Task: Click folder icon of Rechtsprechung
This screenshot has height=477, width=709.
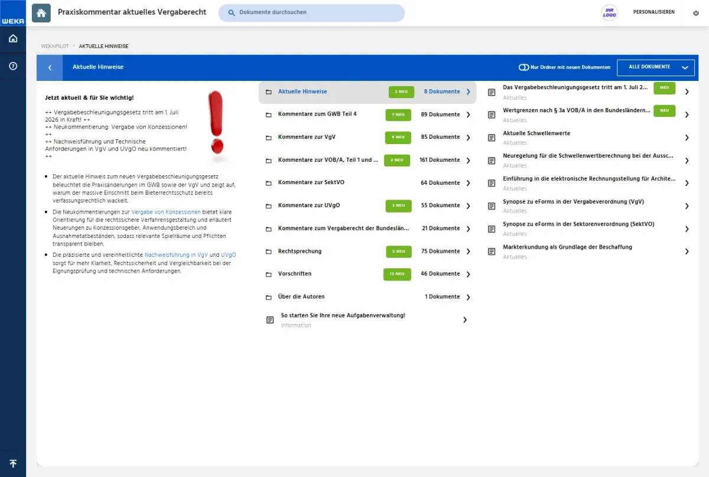Action: point(269,251)
